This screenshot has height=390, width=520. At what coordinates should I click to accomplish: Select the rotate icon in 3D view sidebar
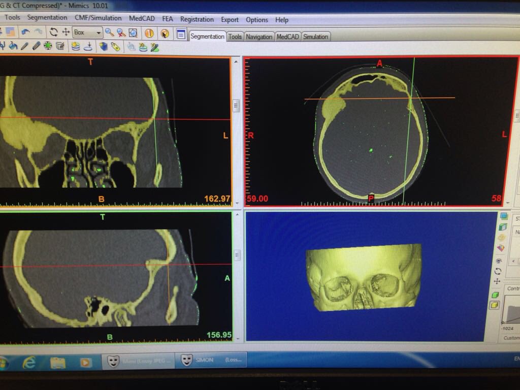(x=498, y=271)
